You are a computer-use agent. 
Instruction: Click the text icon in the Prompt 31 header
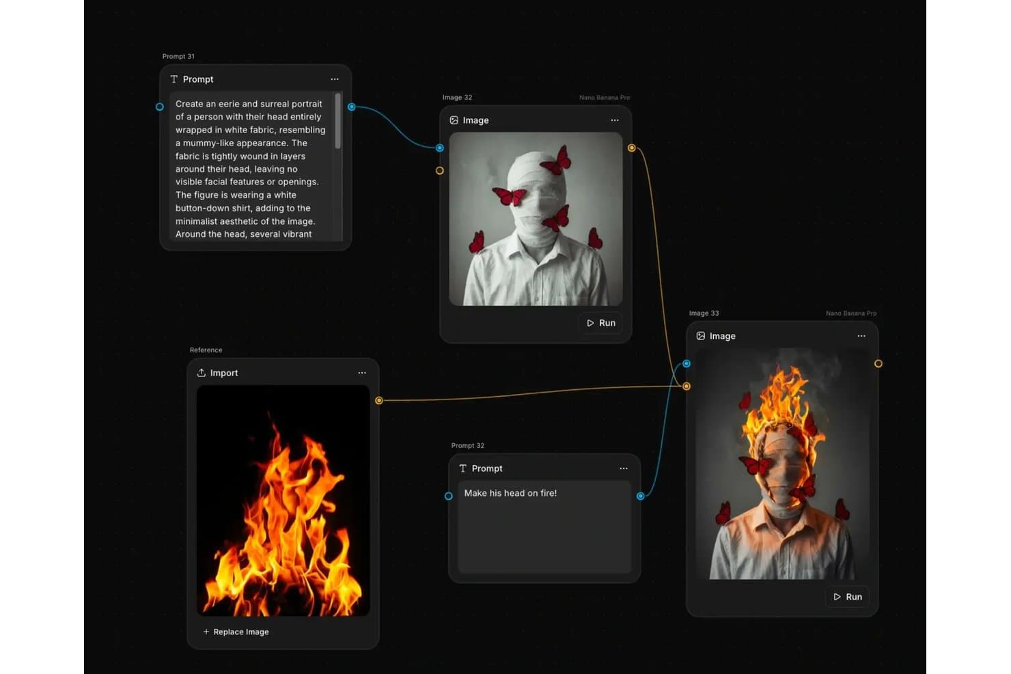coord(174,79)
